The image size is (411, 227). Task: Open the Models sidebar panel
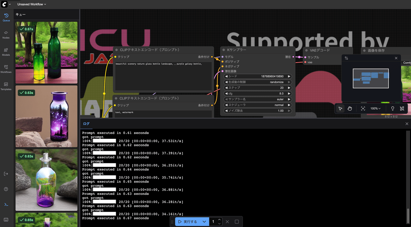[6, 52]
